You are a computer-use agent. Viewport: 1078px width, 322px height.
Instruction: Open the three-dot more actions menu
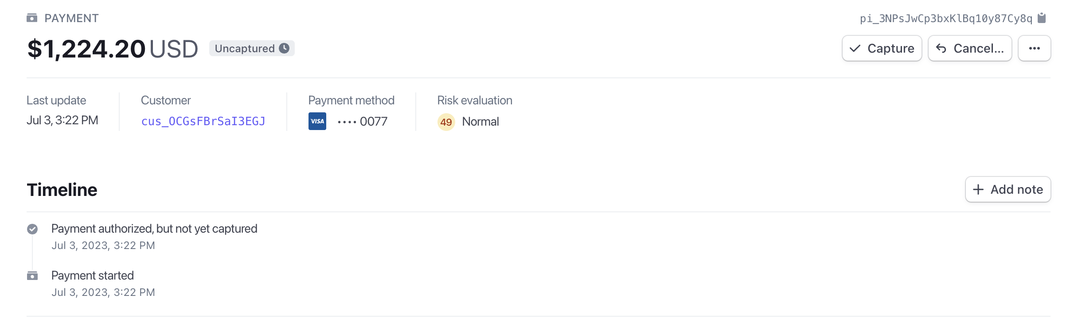(1034, 48)
